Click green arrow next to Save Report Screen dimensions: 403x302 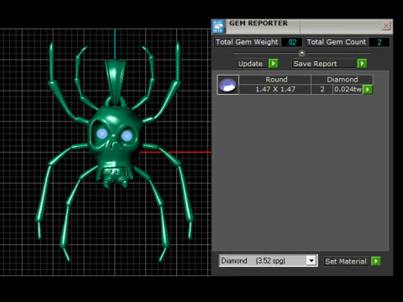pos(362,64)
